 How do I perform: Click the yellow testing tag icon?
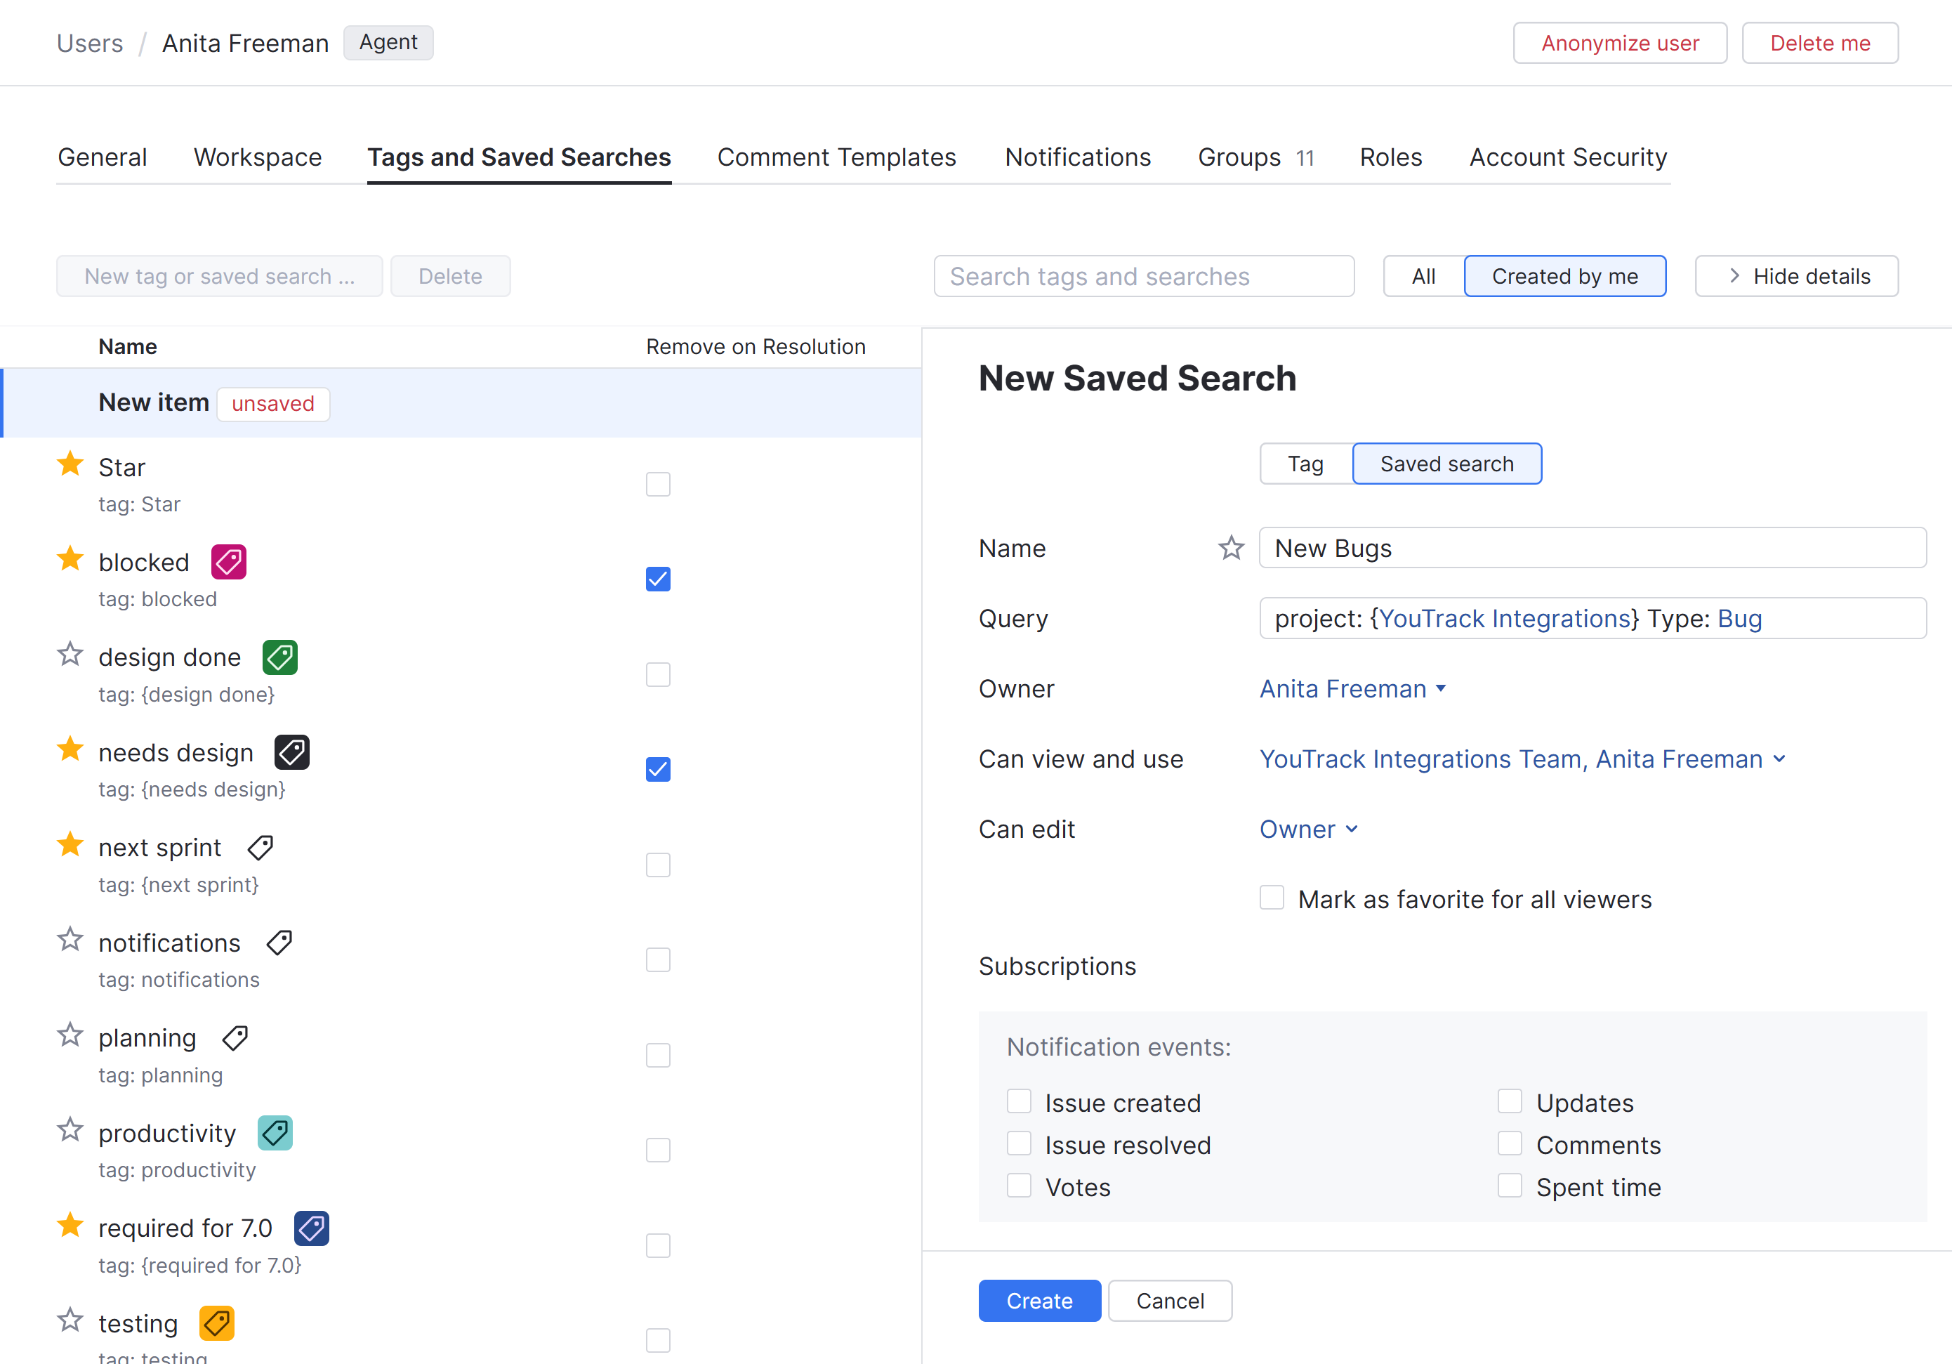click(x=216, y=1323)
